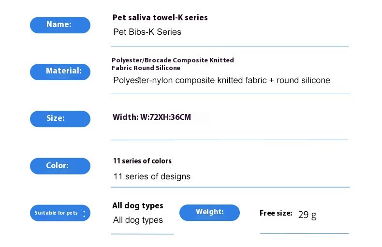
Task: Click the 29 g weight value
Action: pyautogui.click(x=307, y=215)
